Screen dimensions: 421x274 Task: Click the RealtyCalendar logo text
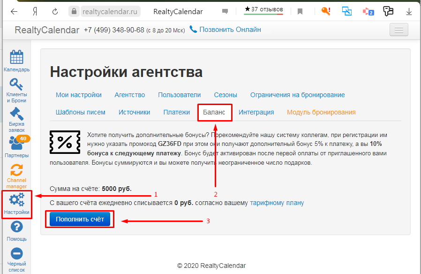point(47,30)
